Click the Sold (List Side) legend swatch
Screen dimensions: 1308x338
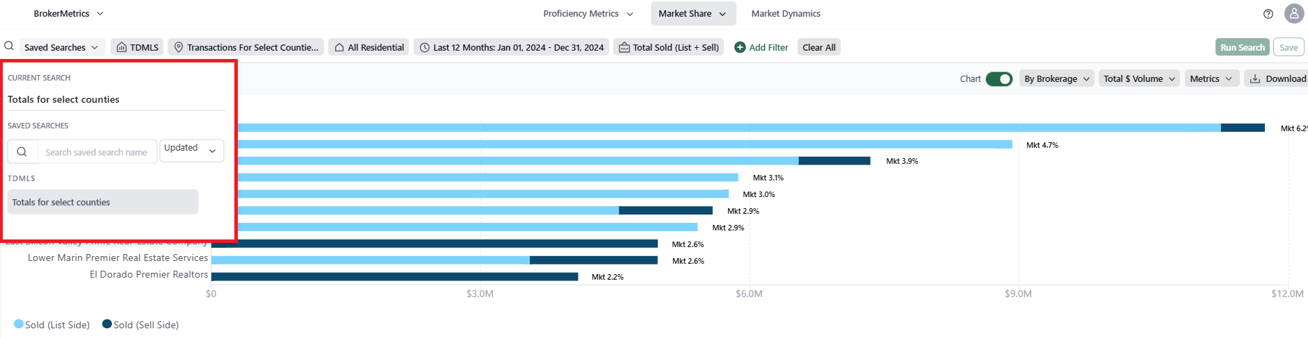pos(19,324)
